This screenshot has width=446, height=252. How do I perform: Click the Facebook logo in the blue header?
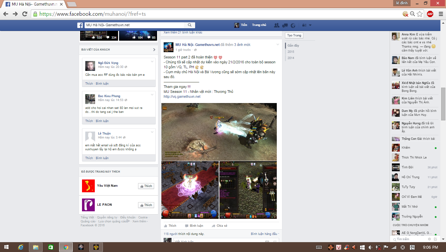[80, 25]
